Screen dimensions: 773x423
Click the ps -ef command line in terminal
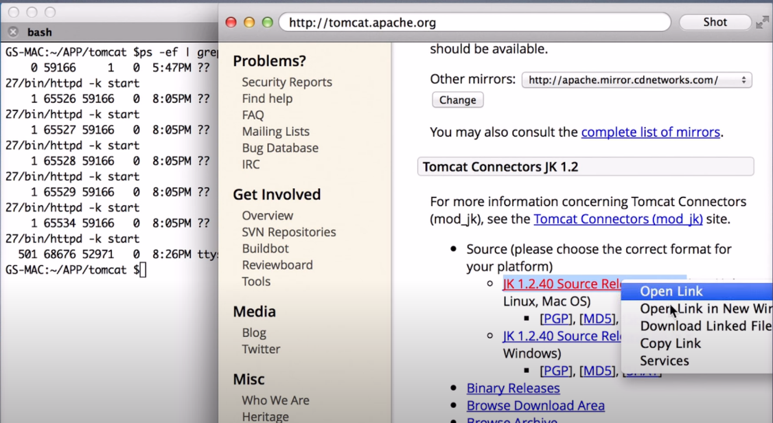[111, 52]
